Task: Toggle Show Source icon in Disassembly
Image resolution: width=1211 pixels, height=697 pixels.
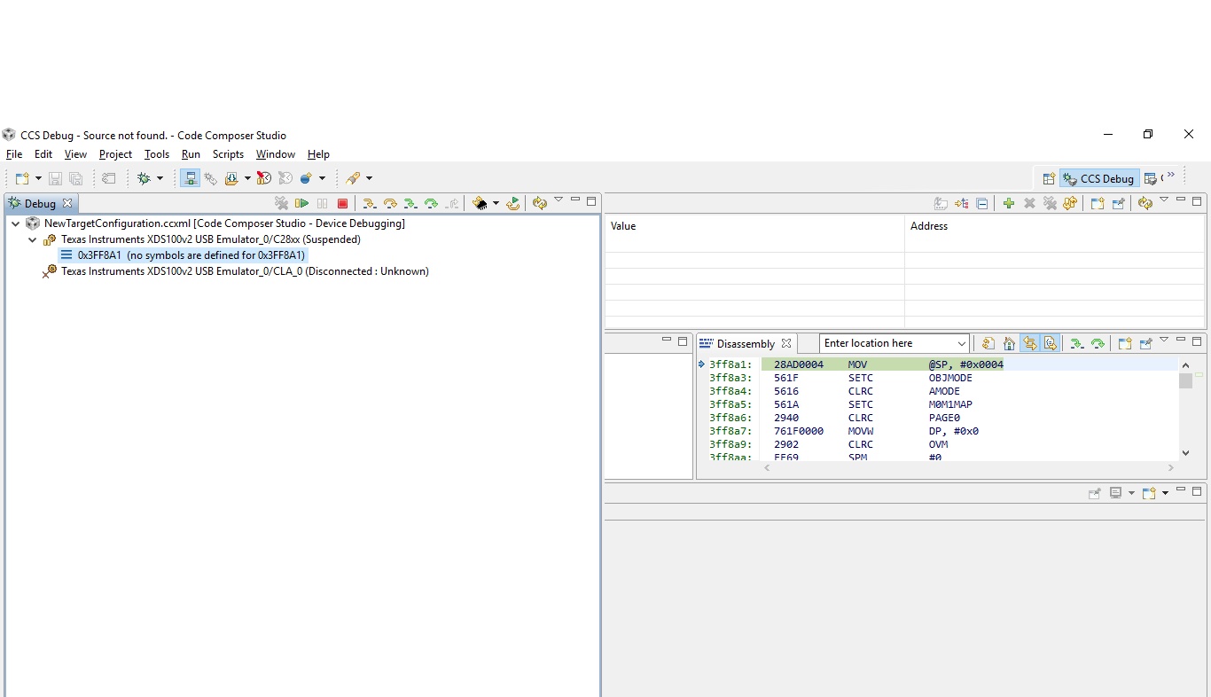Action: coord(1051,343)
